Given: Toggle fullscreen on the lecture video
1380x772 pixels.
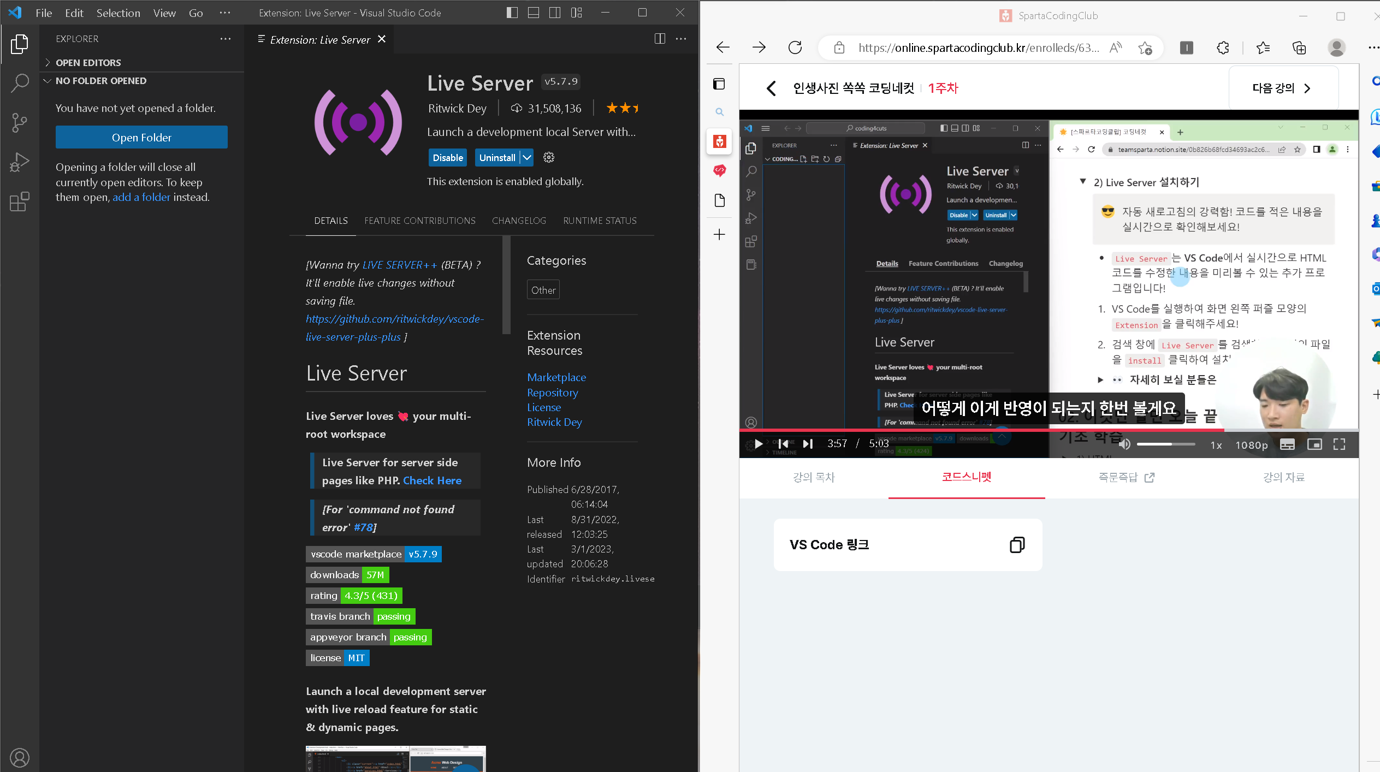Looking at the screenshot, I should [1339, 444].
